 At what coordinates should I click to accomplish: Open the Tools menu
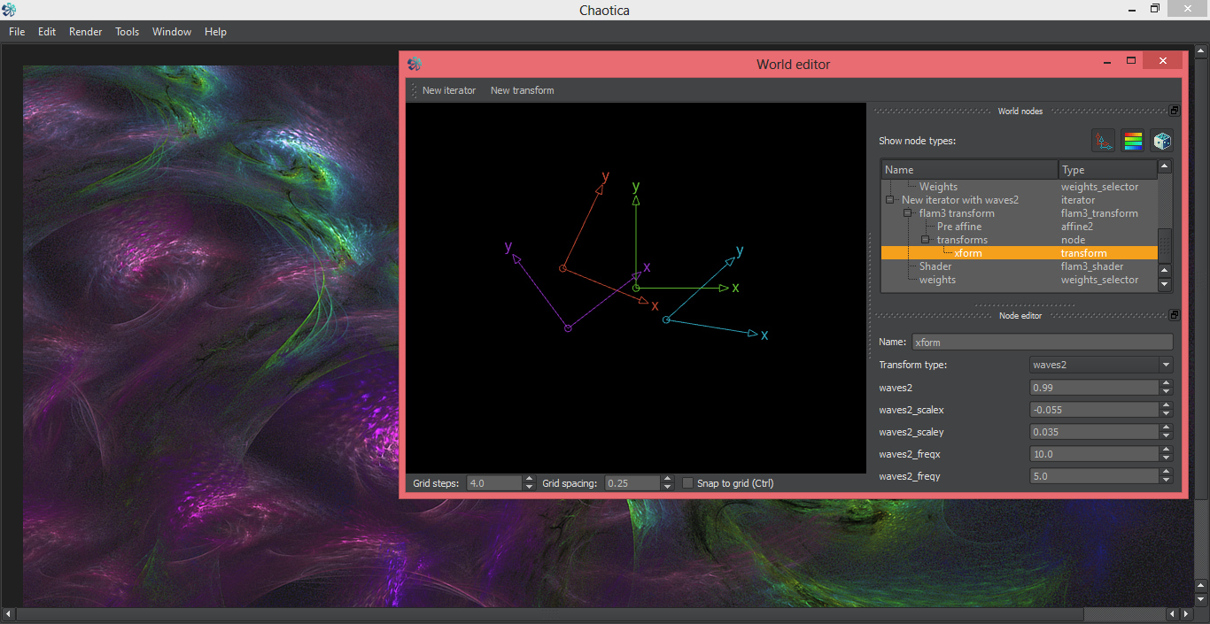127,32
